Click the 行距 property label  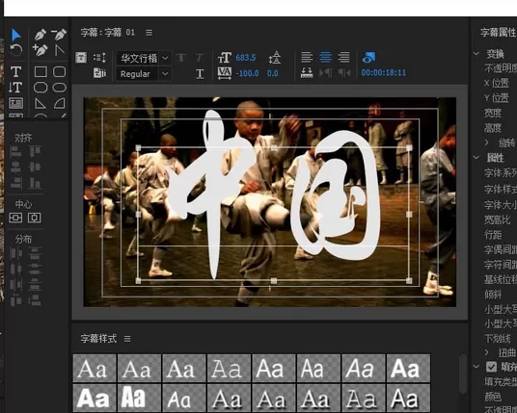click(493, 235)
